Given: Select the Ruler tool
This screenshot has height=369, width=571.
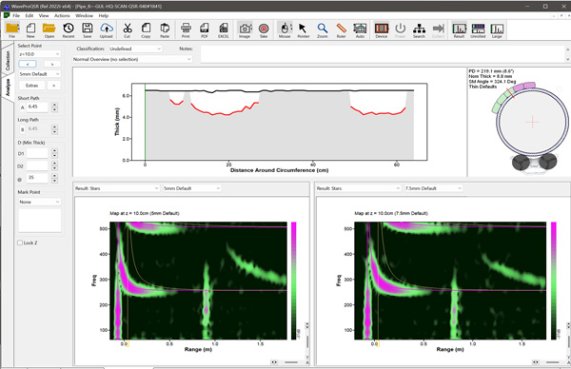Looking at the screenshot, I should pos(342,29).
